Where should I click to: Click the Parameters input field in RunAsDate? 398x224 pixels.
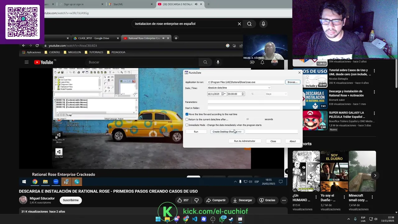(x=254, y=102)
